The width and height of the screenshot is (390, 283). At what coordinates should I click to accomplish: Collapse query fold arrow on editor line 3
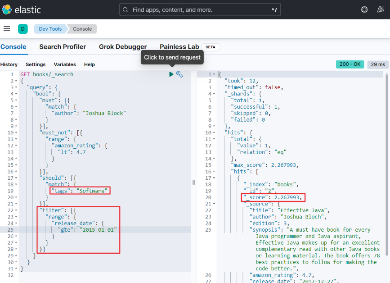pyautogui.click(x=16, y=87)
